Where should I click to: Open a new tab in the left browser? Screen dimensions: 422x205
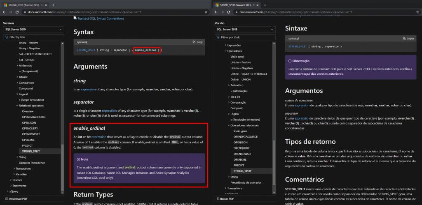point(53,5)
